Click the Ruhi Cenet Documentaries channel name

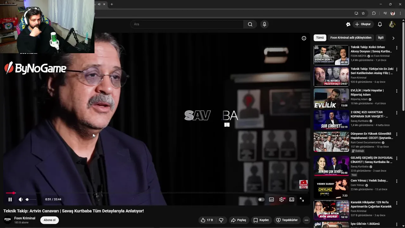[x=365, y=142]
